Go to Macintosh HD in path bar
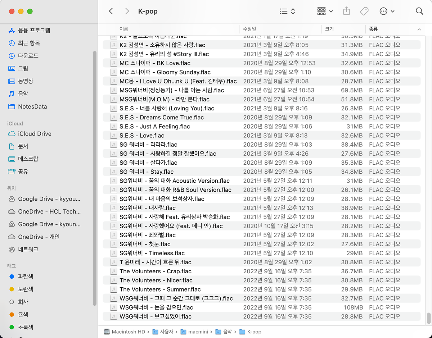The height and width of the screenshot is (338, 432). [x=125, y=332]
